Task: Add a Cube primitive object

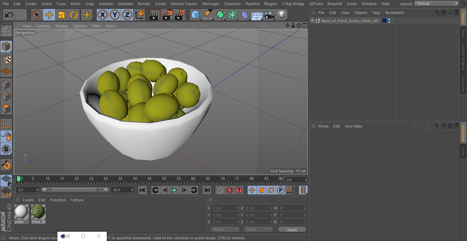Action: (x=195, y=15)
